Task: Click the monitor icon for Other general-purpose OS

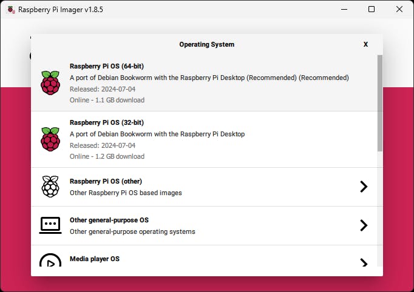Action: click(50, 225)
